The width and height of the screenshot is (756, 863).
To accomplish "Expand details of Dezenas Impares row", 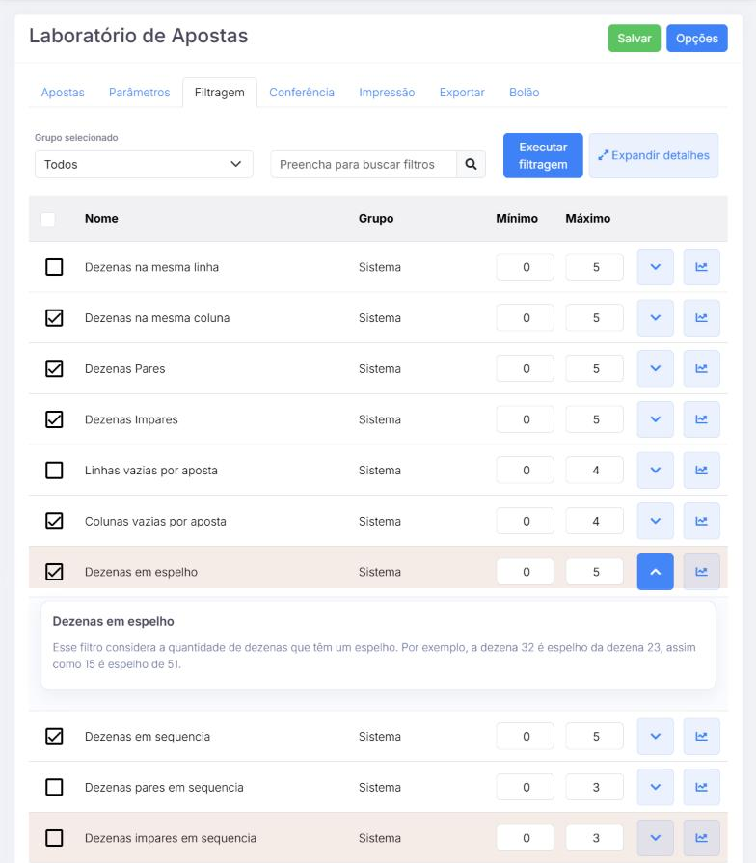I will [655, 419].
